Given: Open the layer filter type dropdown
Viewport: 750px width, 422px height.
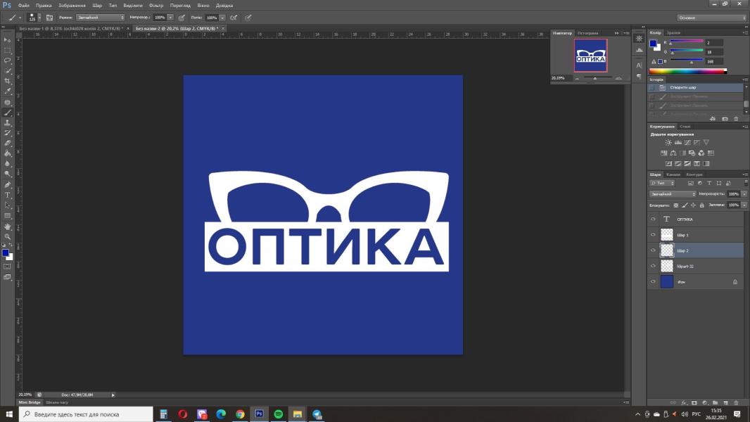Looking at the screenshot, I should (x=662, y=183).
